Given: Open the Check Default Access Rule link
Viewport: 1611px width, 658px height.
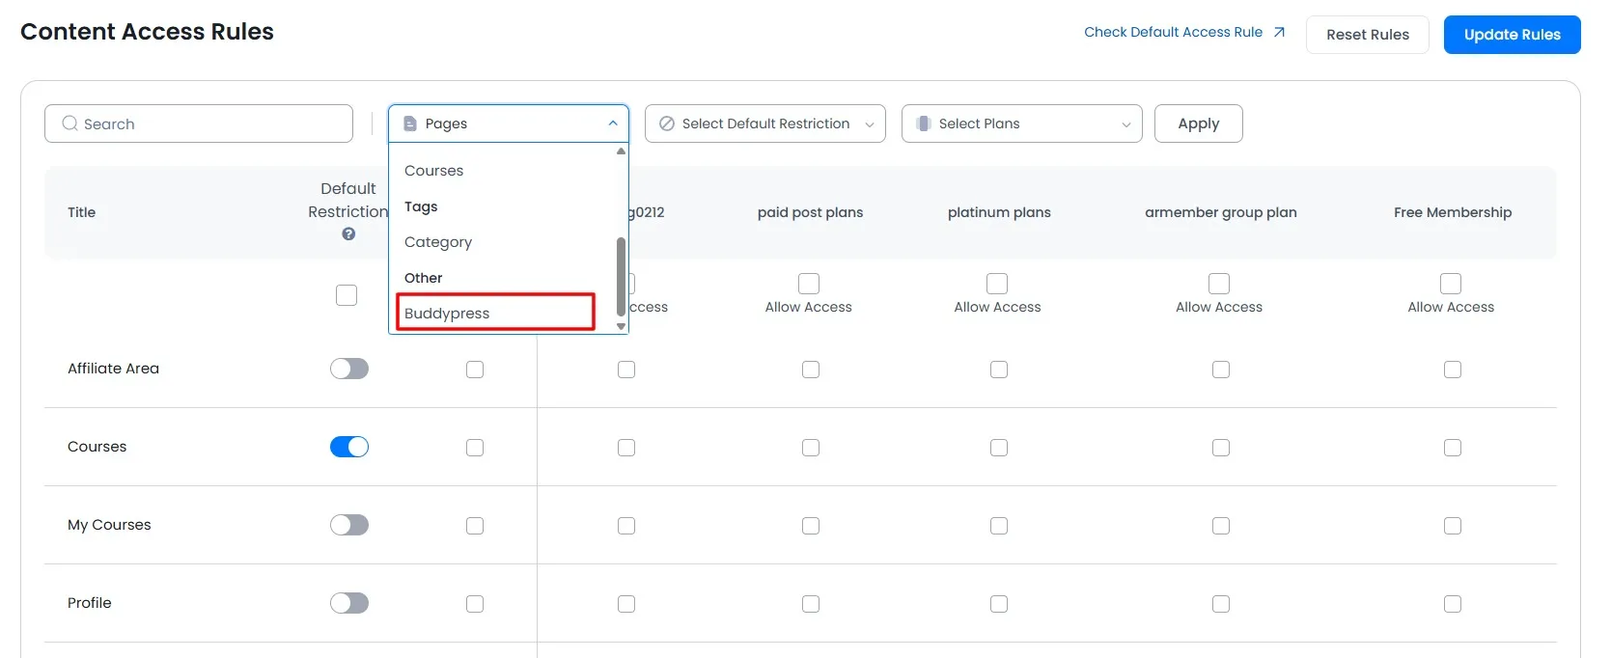Looking at the screenshot, I should (1173, 32).
